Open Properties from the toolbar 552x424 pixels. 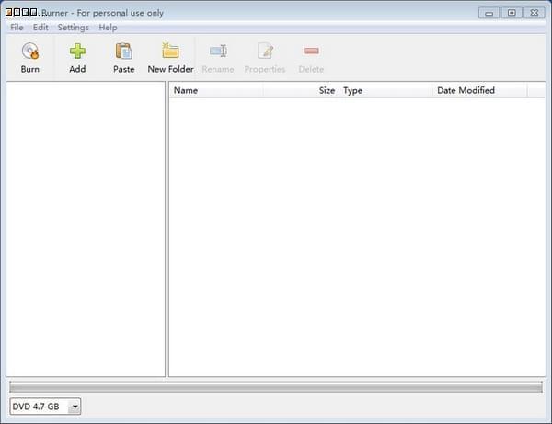[265, 52]
